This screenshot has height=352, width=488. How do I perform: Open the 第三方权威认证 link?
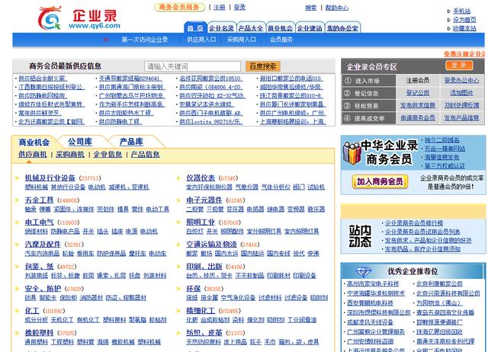[x=445, y=166]
